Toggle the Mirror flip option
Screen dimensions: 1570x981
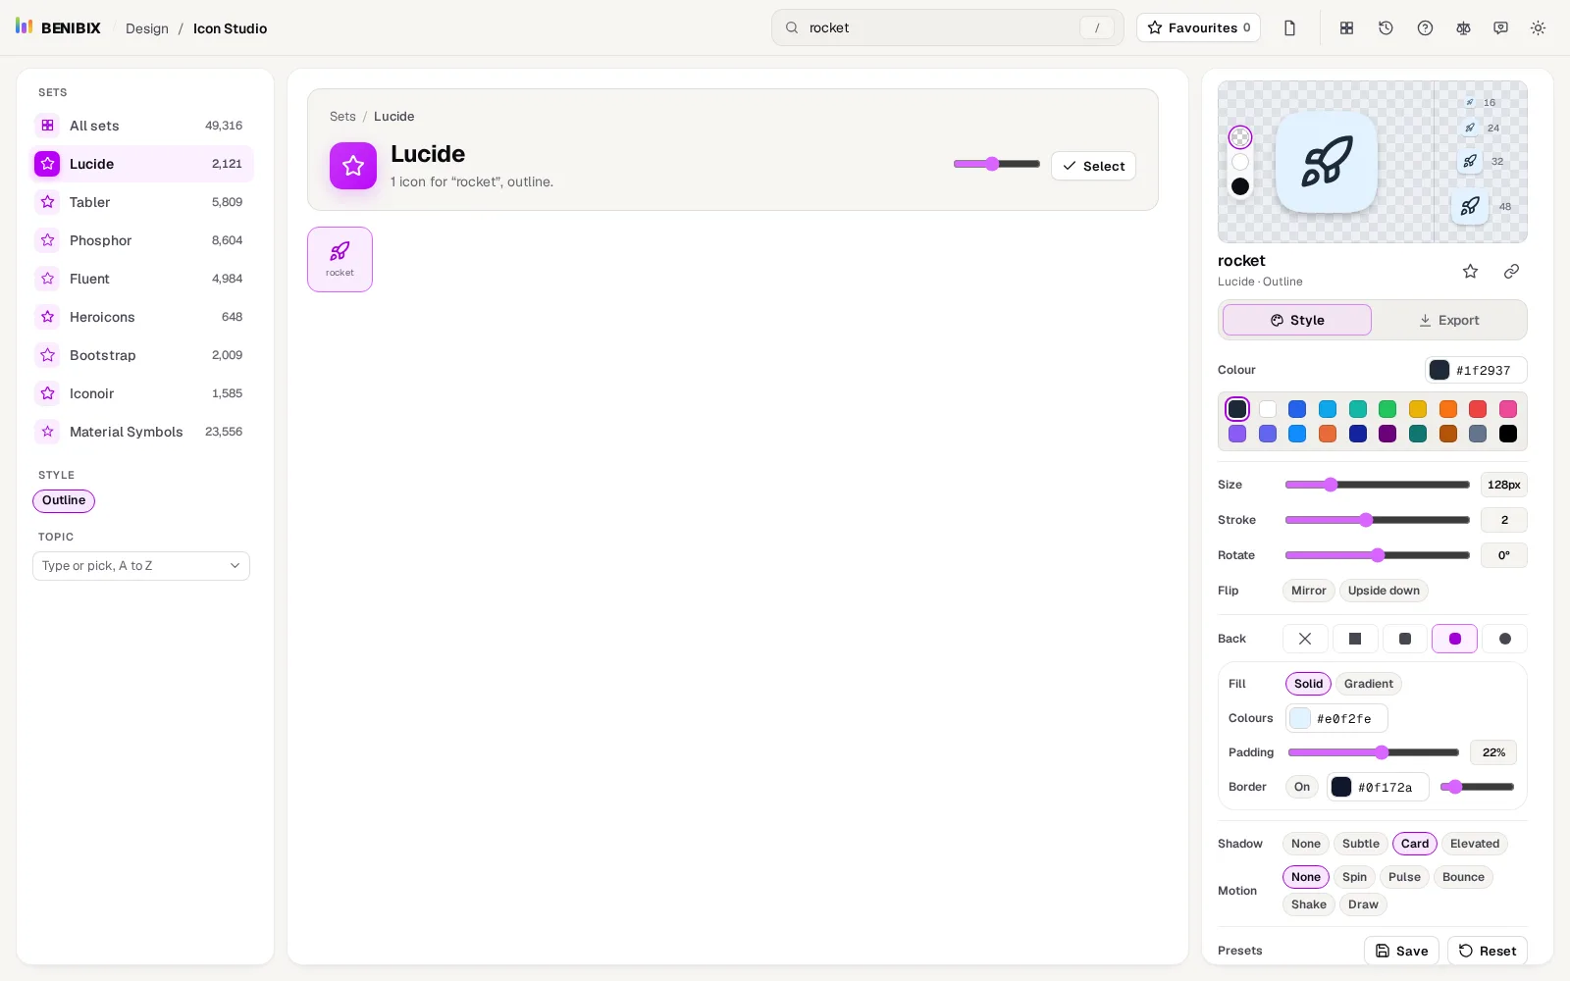tap(1308, 591)
